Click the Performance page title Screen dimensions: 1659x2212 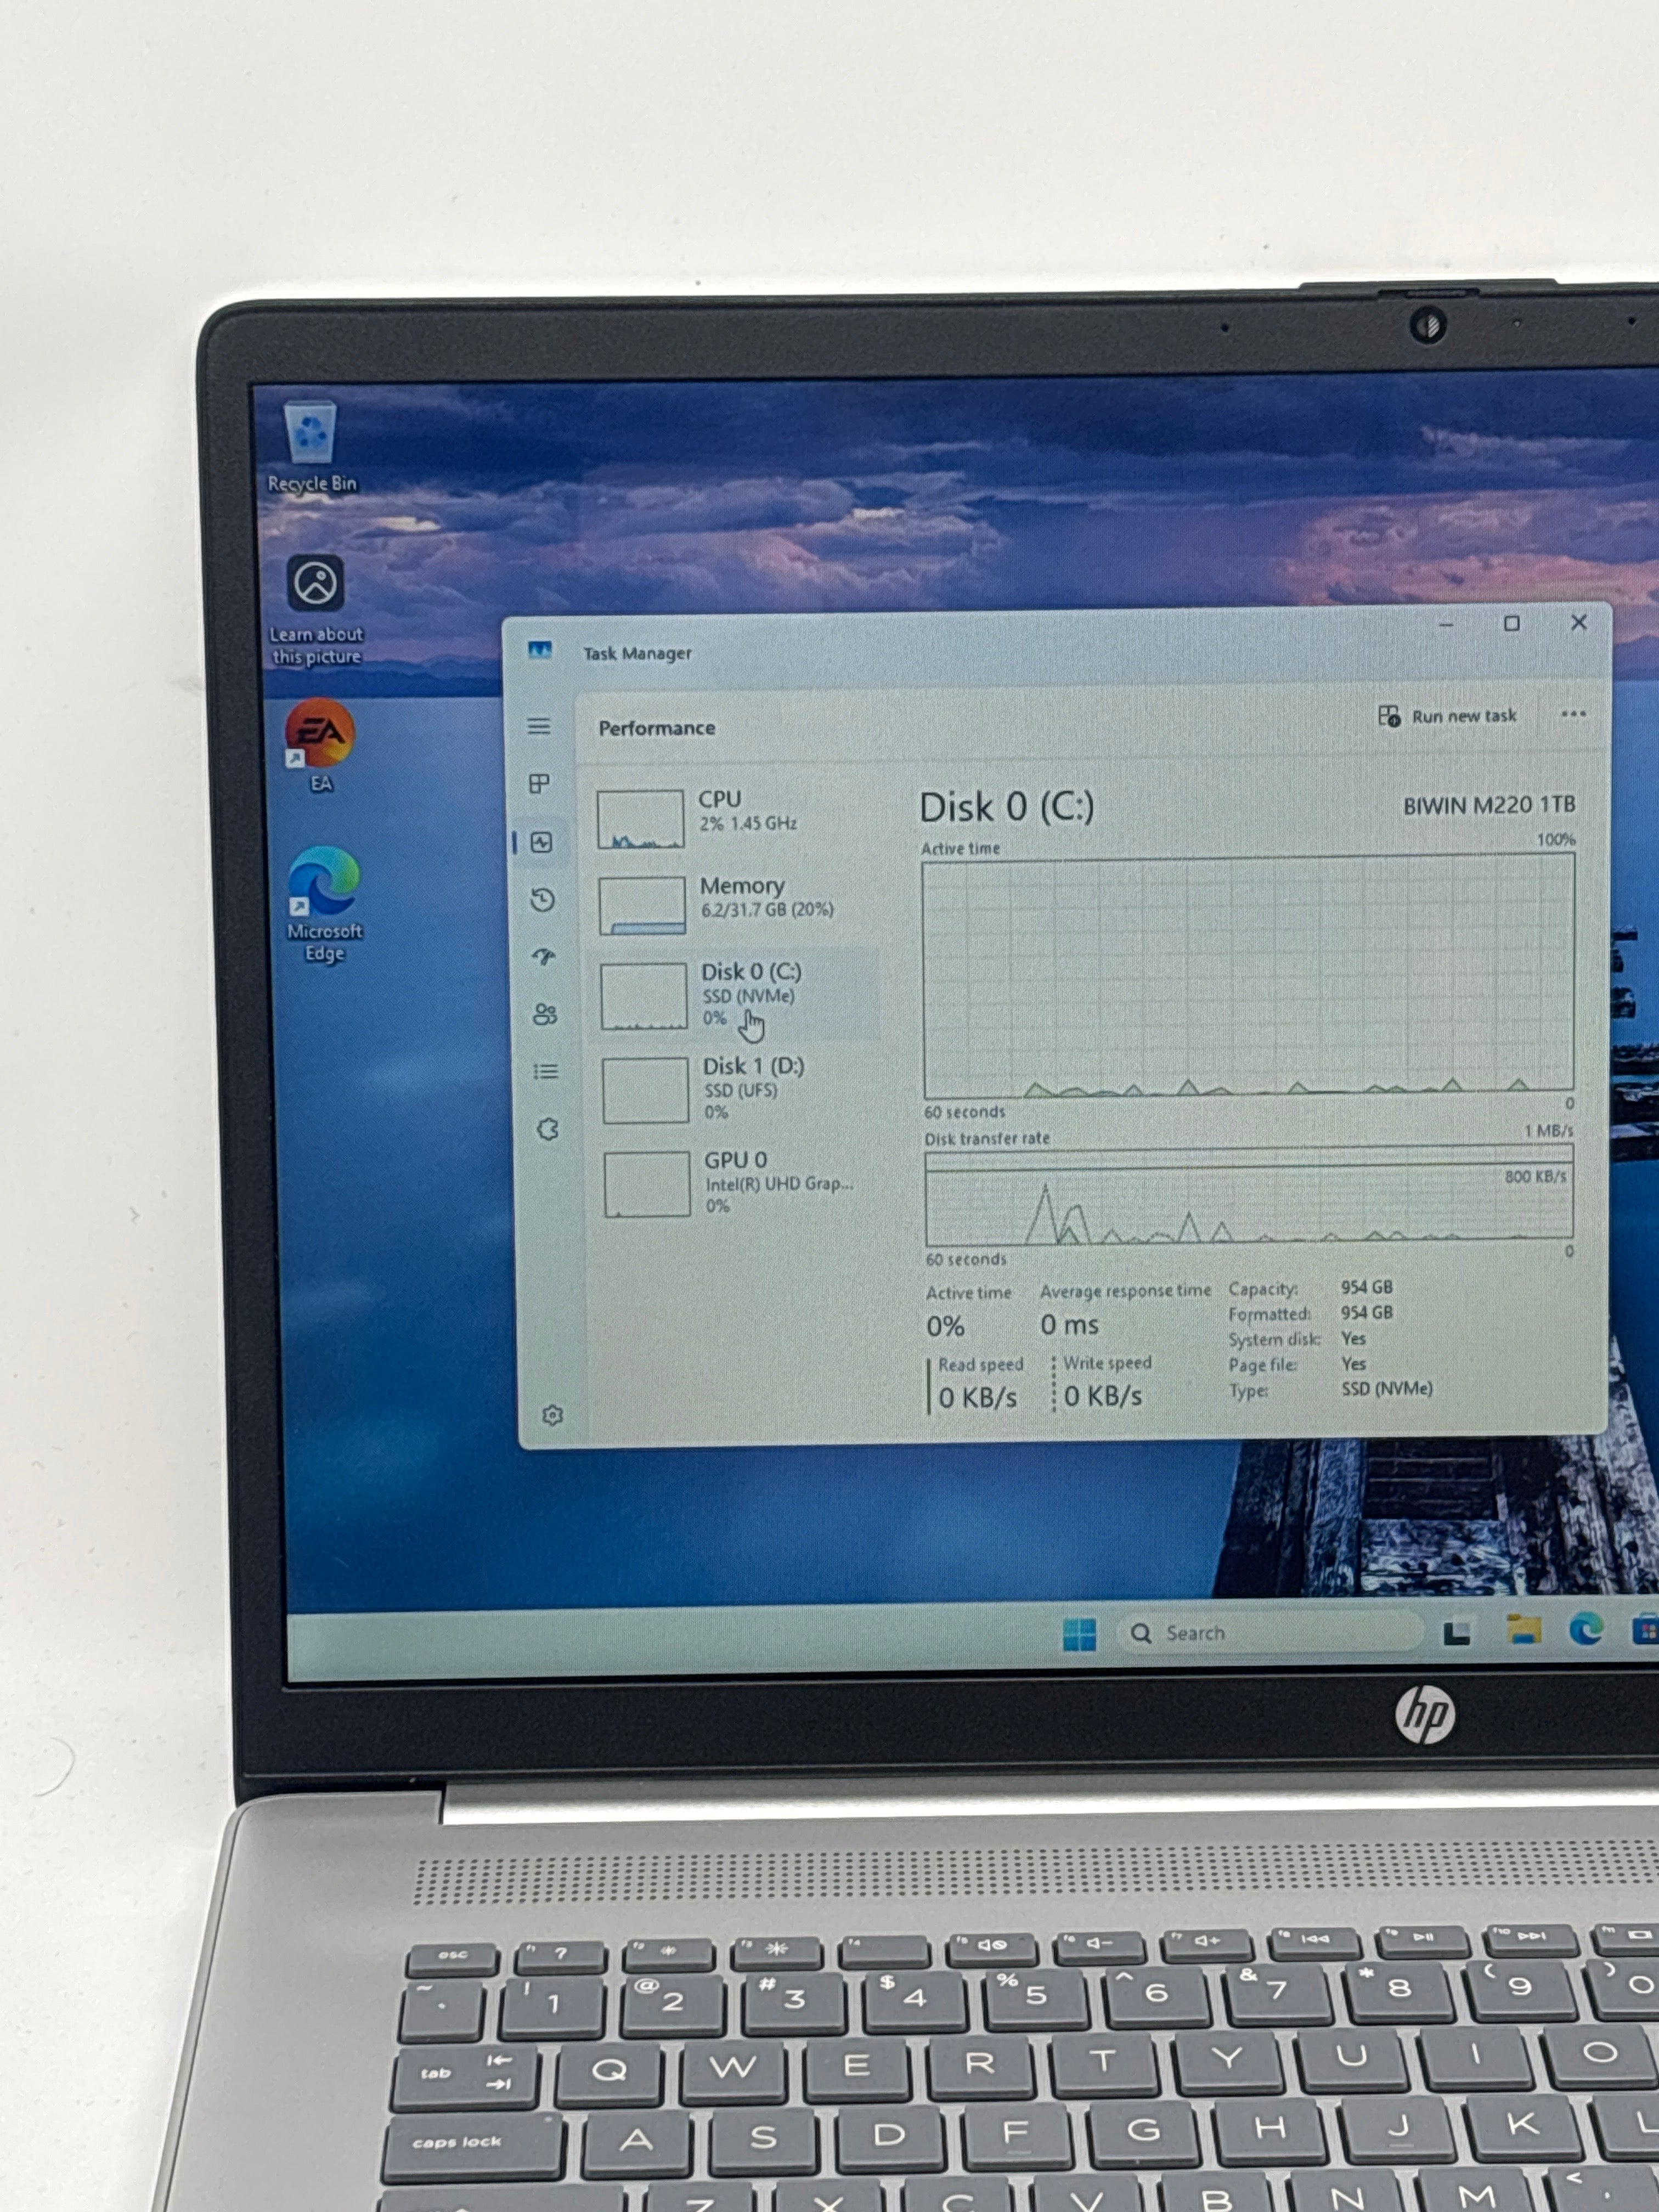click(657, 728)
